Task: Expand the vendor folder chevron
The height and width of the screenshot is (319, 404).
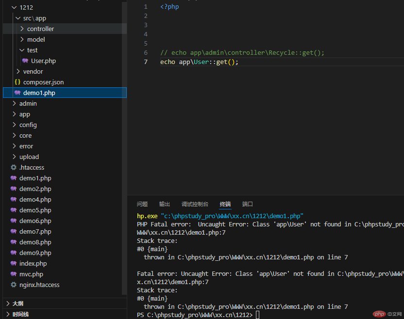Action: point(18,71)
